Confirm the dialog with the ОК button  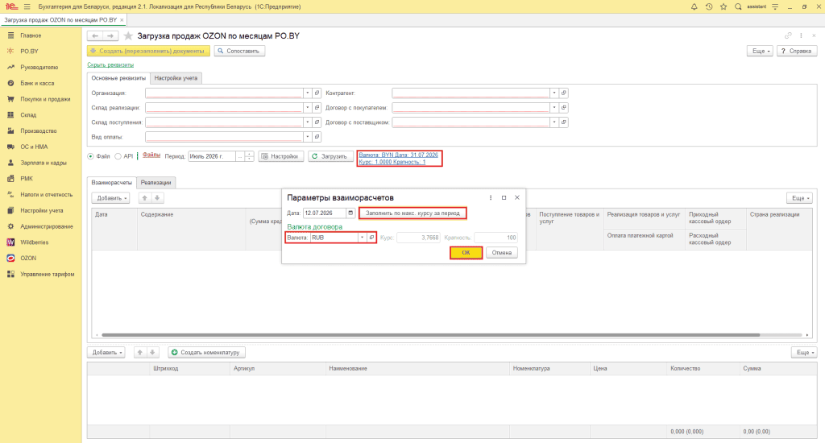466,253
